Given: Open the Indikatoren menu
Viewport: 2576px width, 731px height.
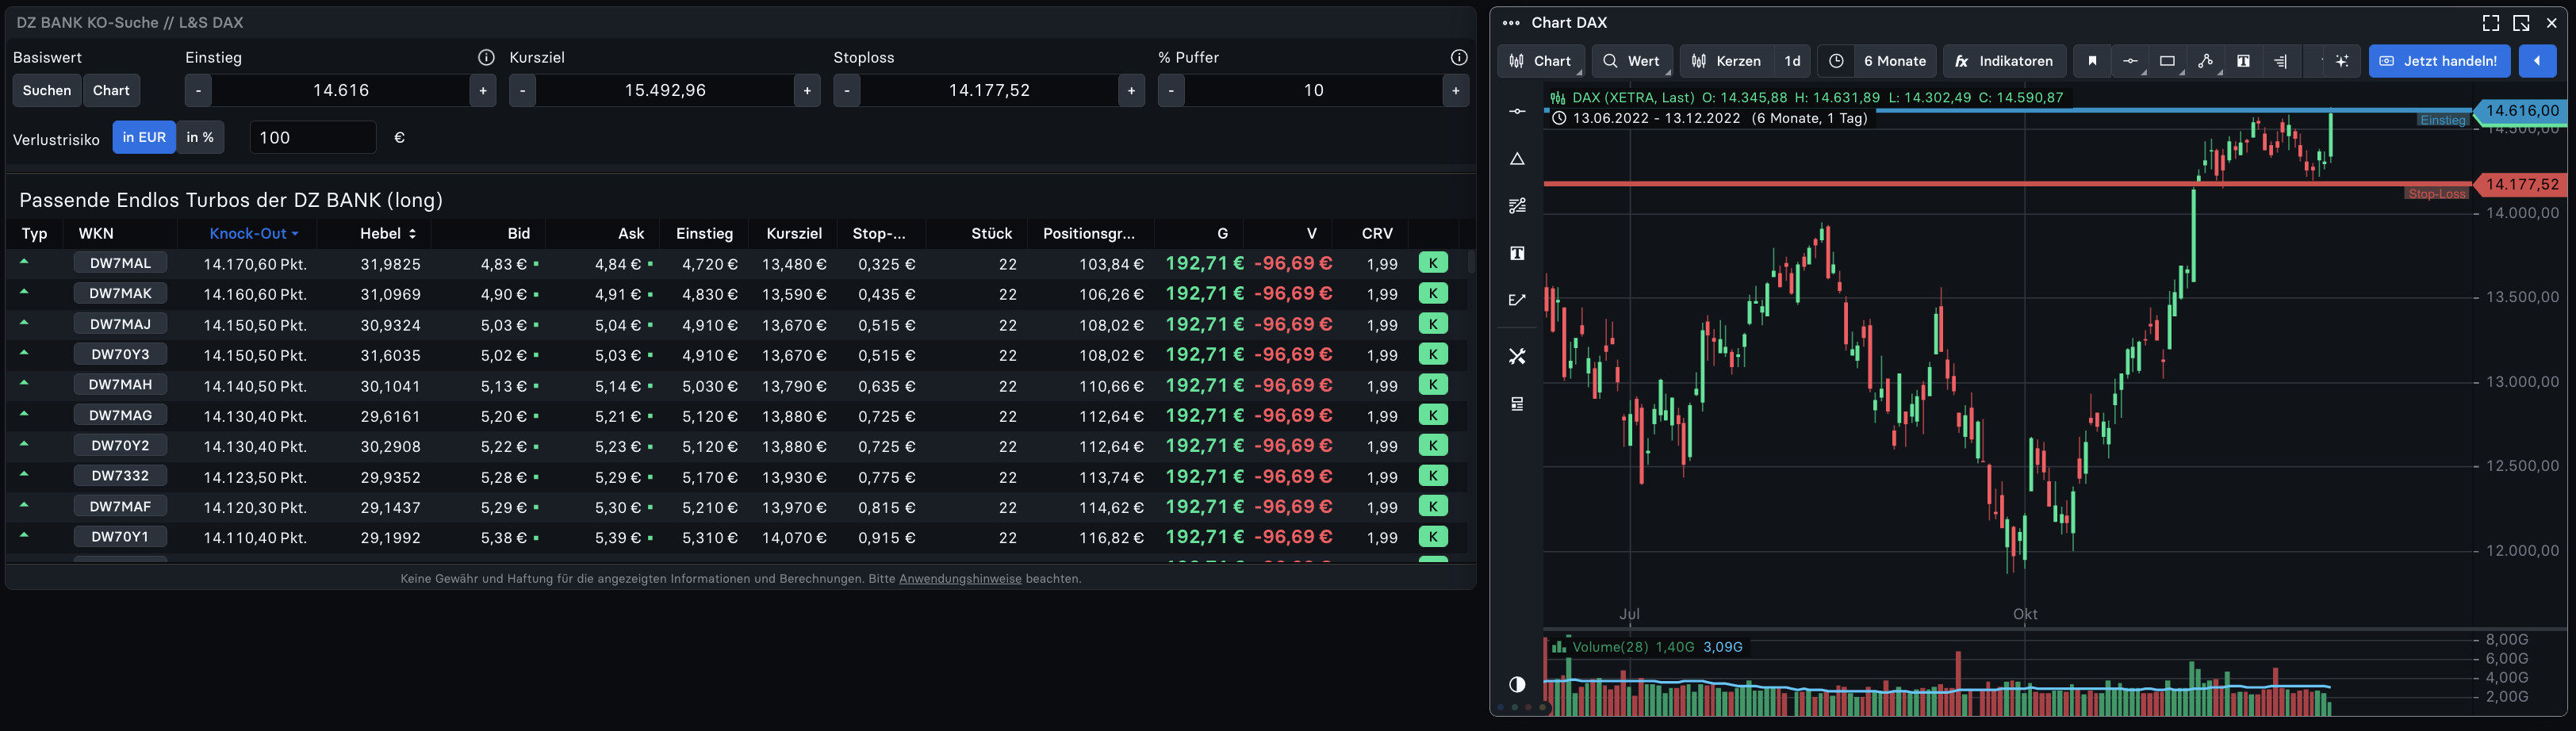Looking at the screenshot, I should coord(2004,61).
